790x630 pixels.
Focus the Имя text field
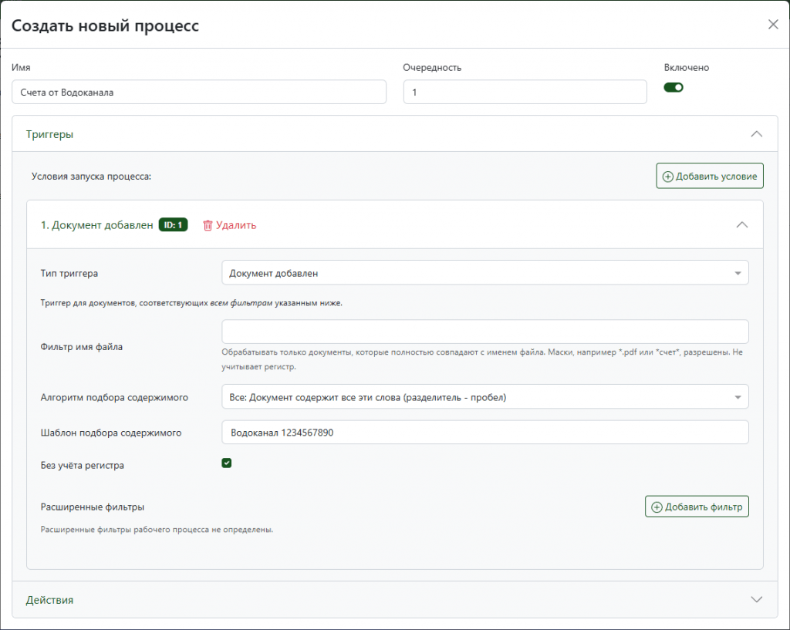click(199, 92)
